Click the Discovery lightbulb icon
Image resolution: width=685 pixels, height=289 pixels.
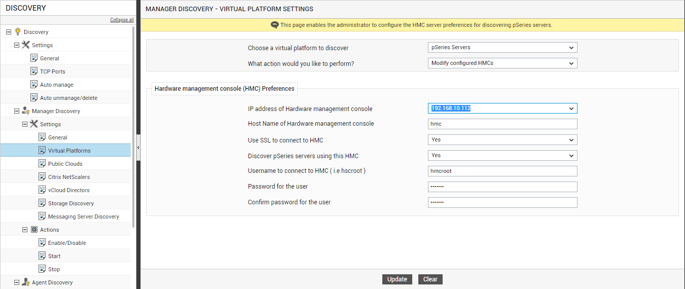click(17, 31)
